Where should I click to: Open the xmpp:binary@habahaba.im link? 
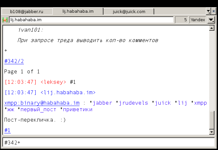coord(42,103)
